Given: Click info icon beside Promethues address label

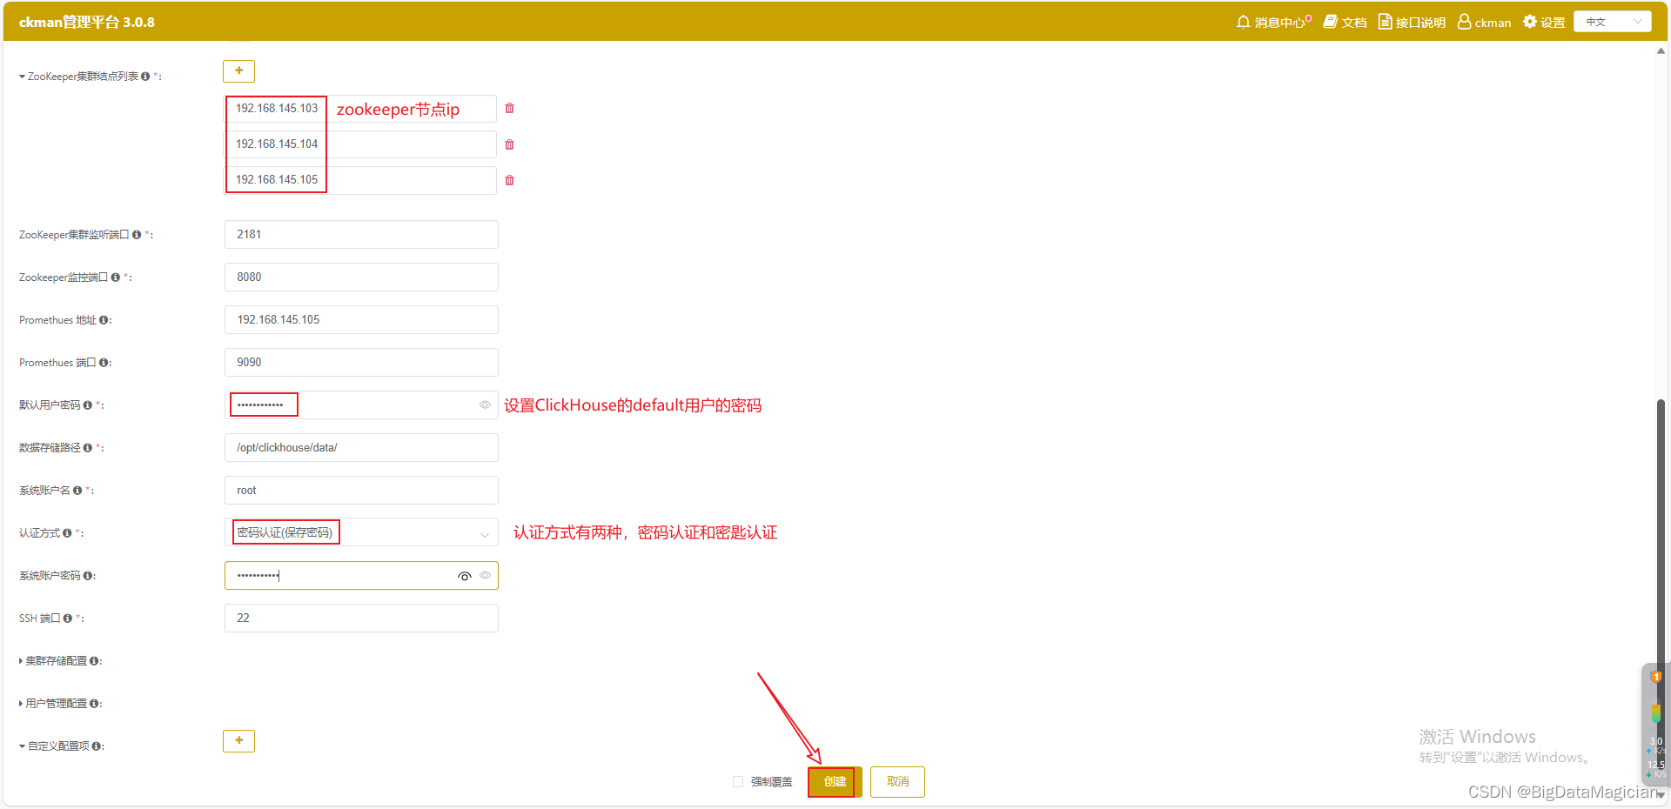Looking at the screenshot, I should click(x=104, y=320).
